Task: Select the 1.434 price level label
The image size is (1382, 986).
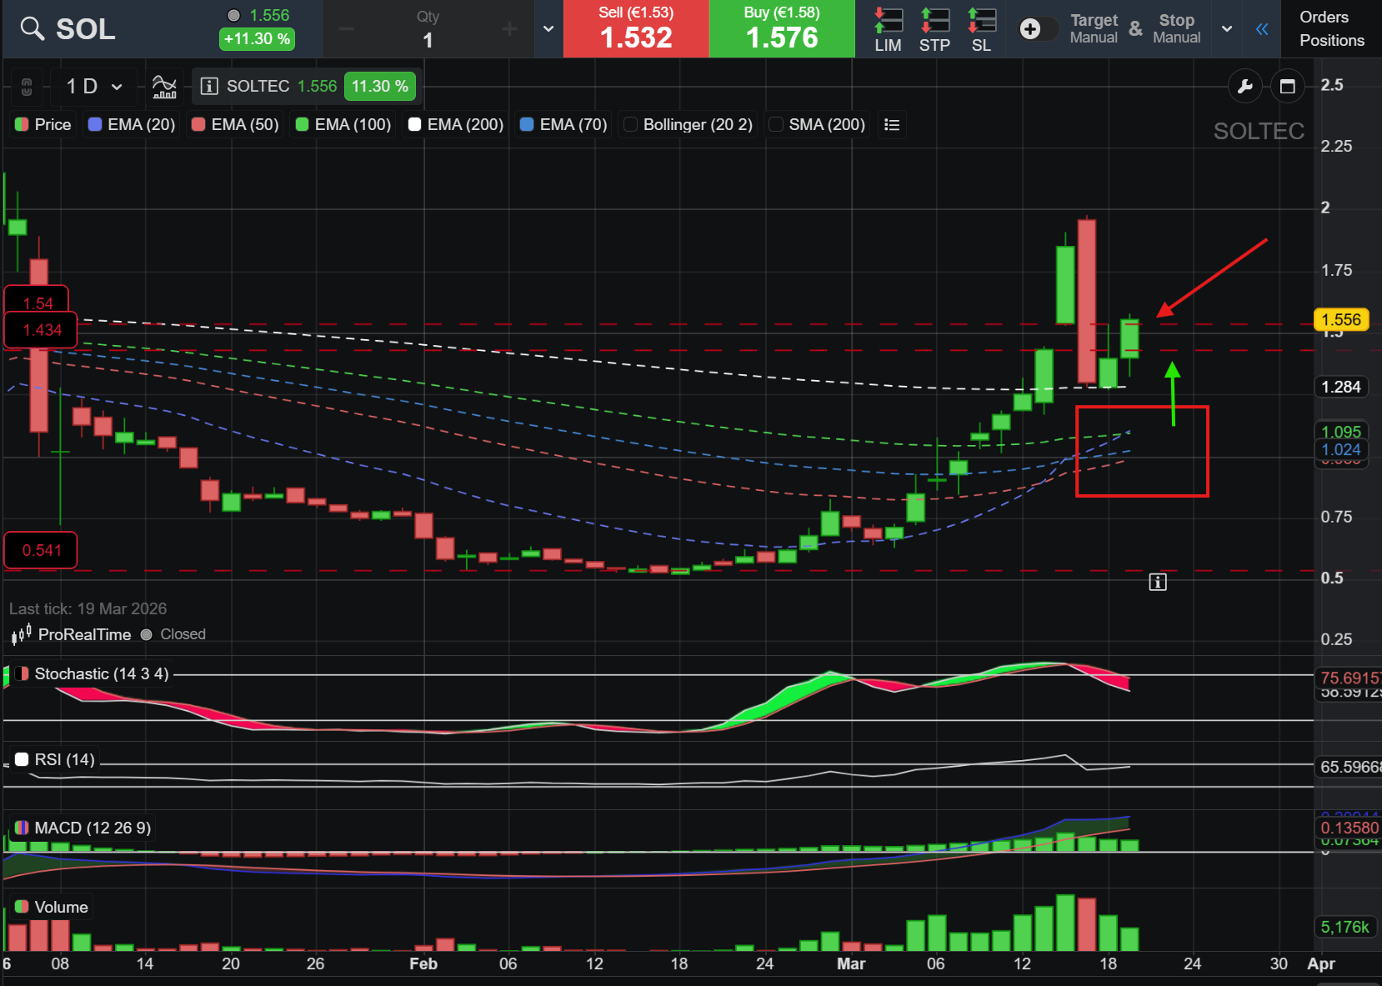Action: point(42,330)
